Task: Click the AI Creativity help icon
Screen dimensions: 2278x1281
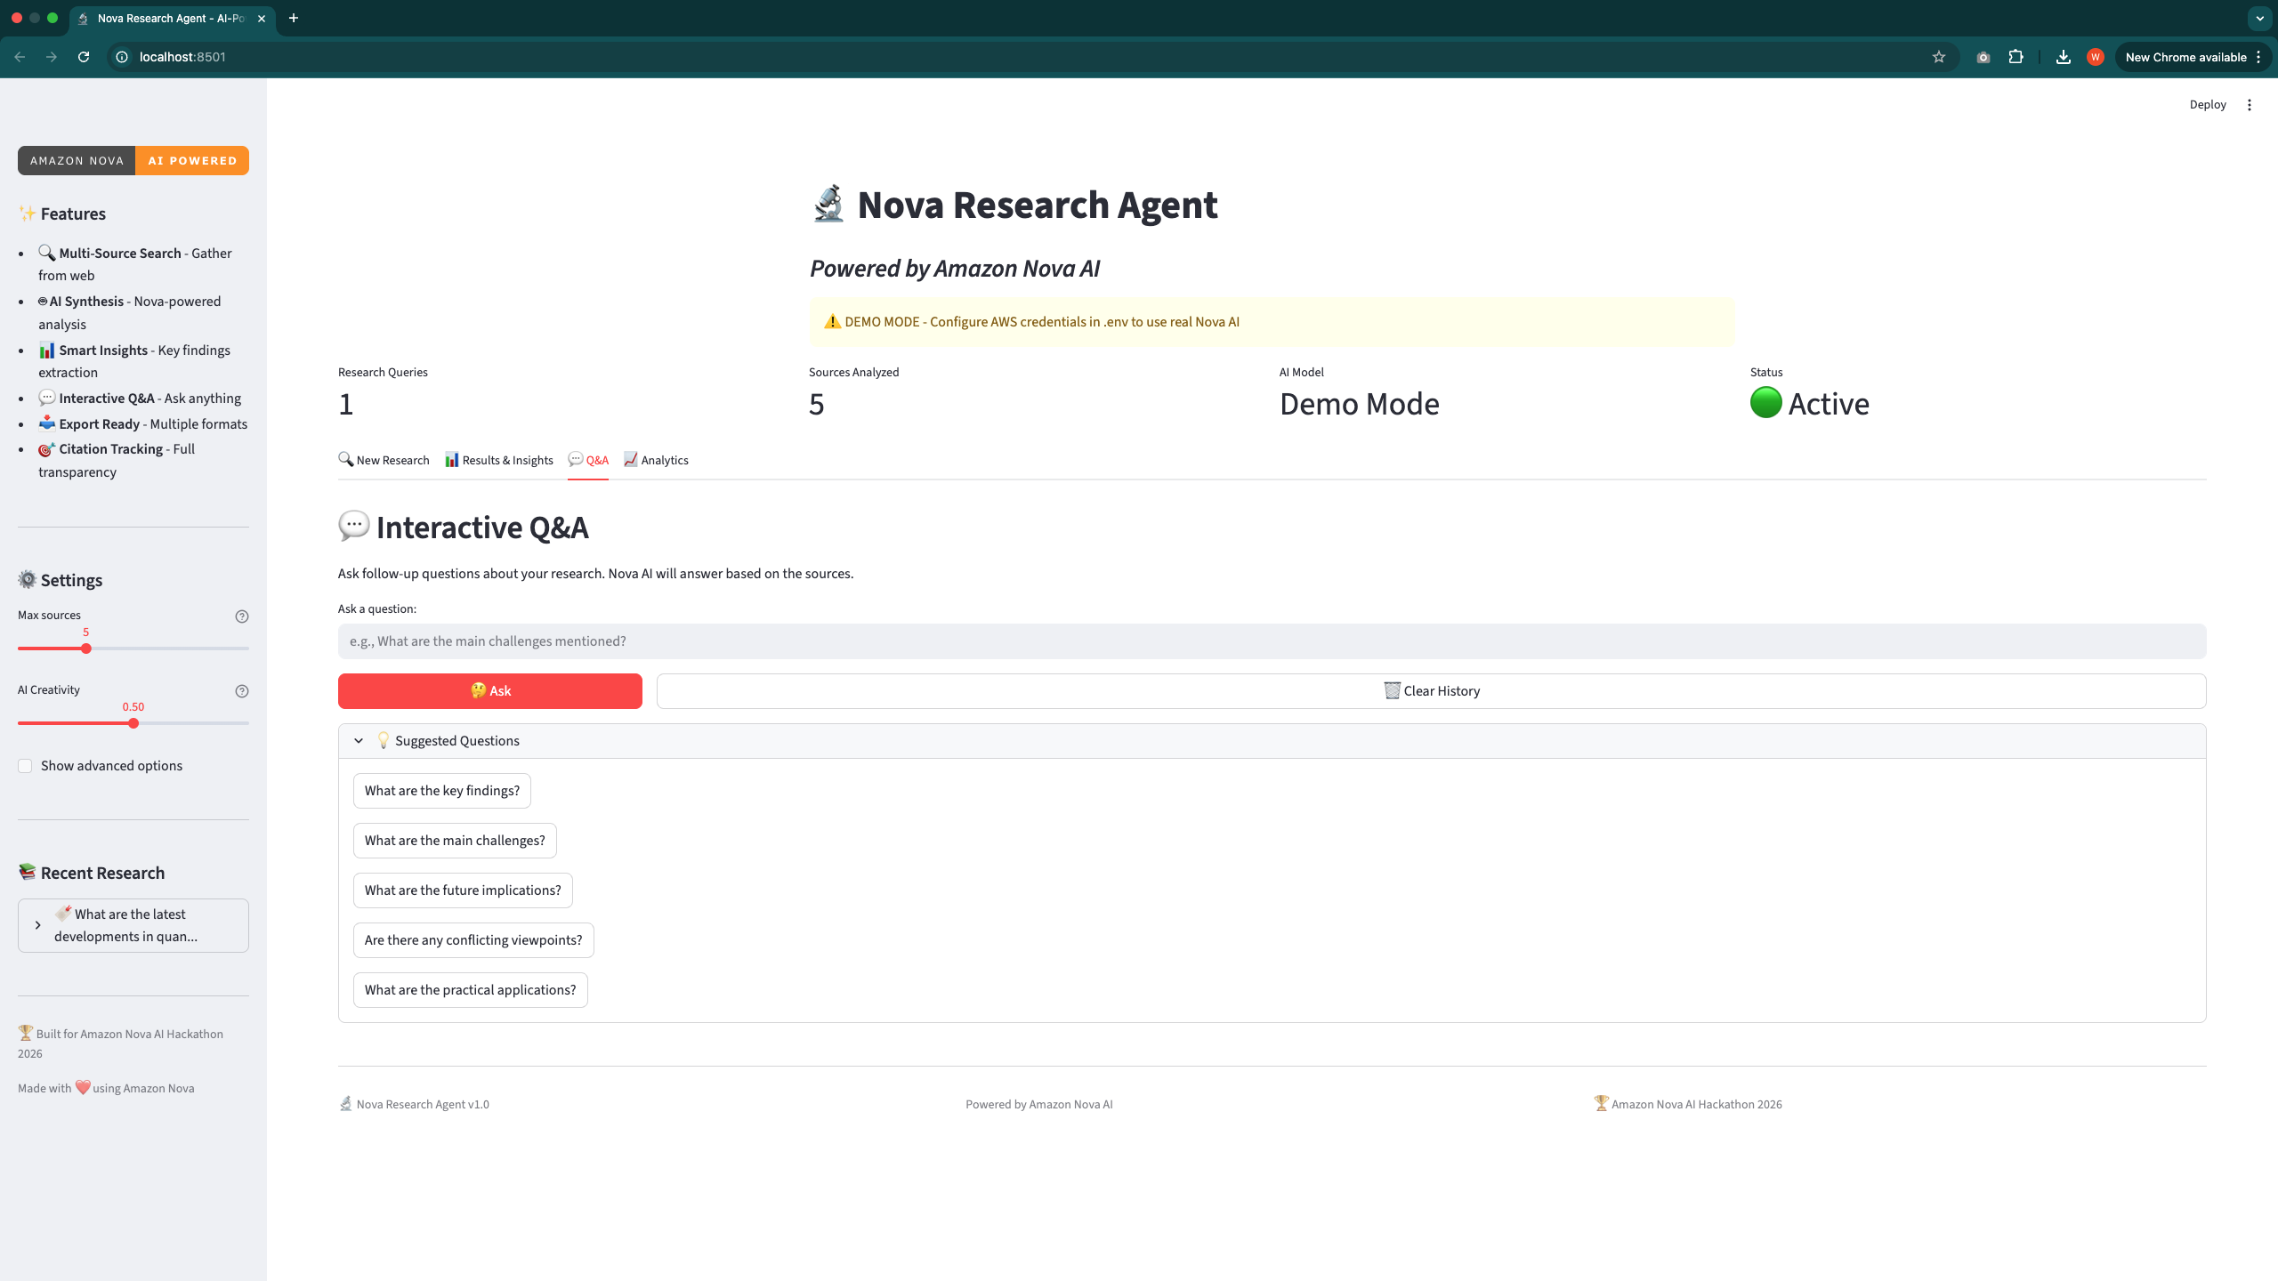Action: pyautogui.click(x=241, y=691)
